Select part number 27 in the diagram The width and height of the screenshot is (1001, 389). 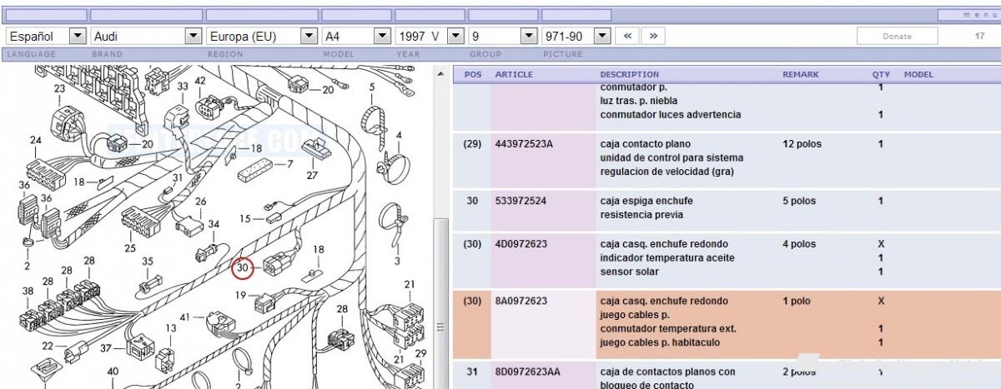(312, 175)
